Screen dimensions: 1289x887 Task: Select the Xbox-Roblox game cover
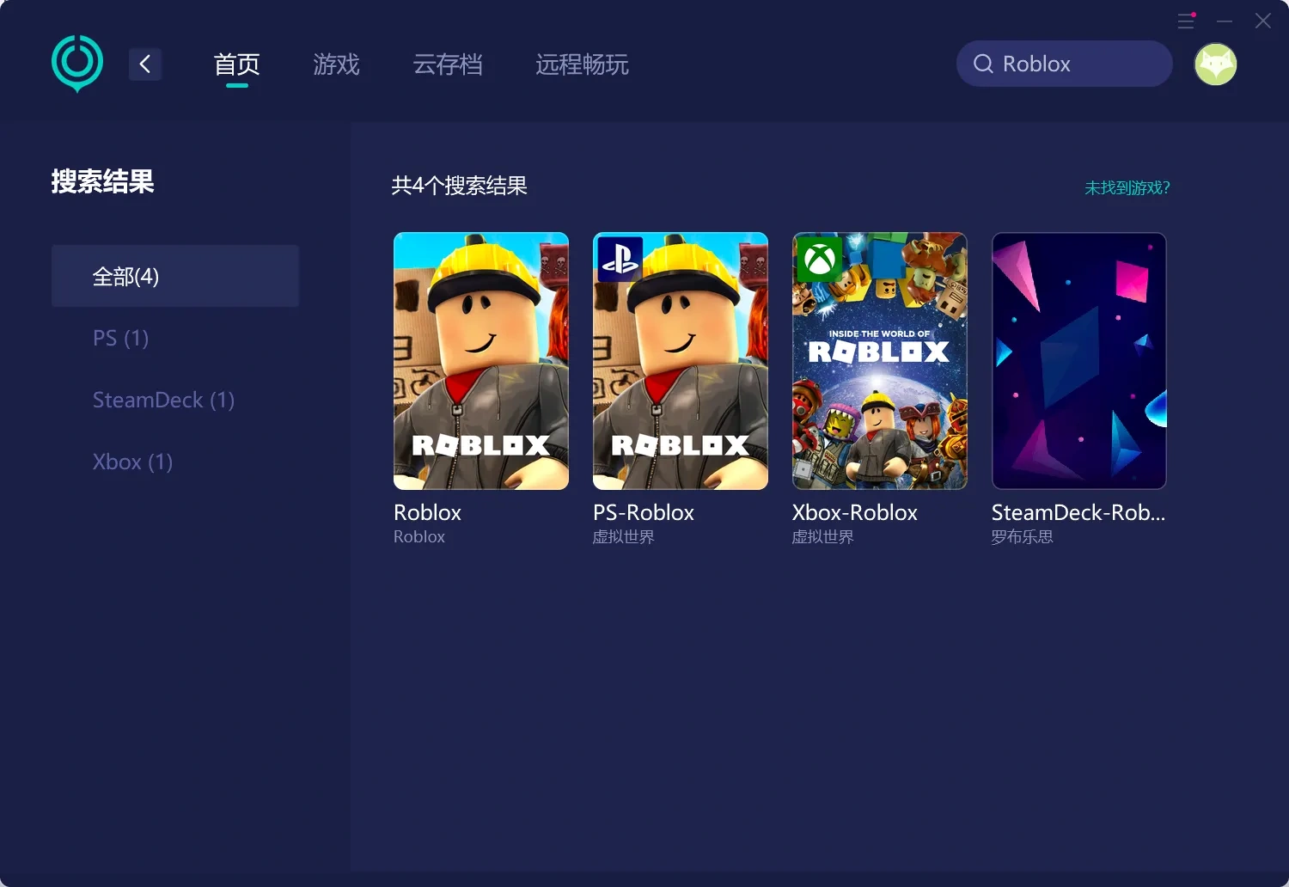click(x=879, y=361)
